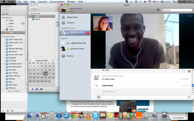194x121 pixels.
Task: Add a new calendar with the plus button
Action: pos(32,89)
